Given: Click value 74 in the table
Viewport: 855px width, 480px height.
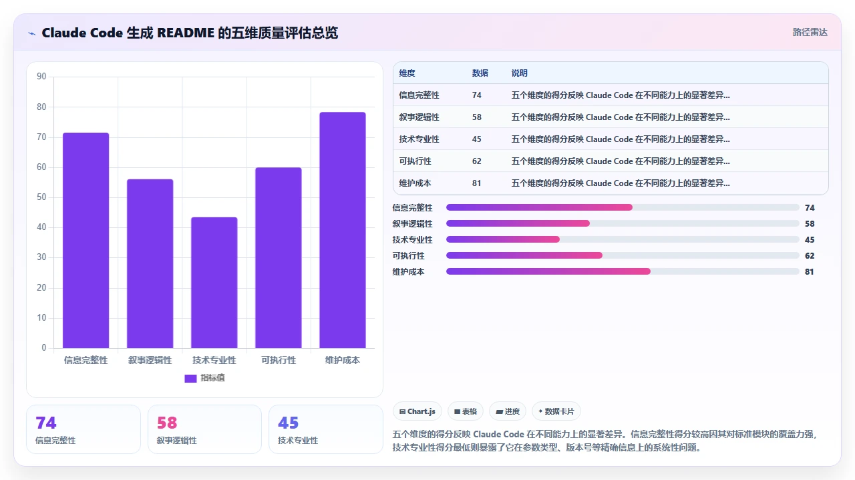Looking at the screenshot, I should (x=476, y=95).
